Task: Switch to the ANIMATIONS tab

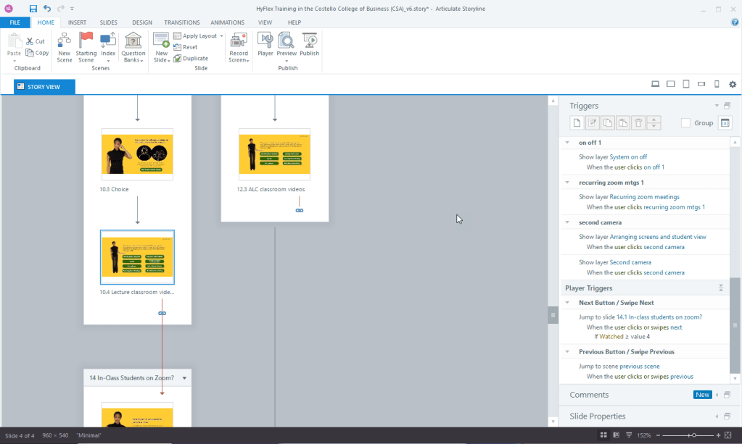Action: click(227, 22)
